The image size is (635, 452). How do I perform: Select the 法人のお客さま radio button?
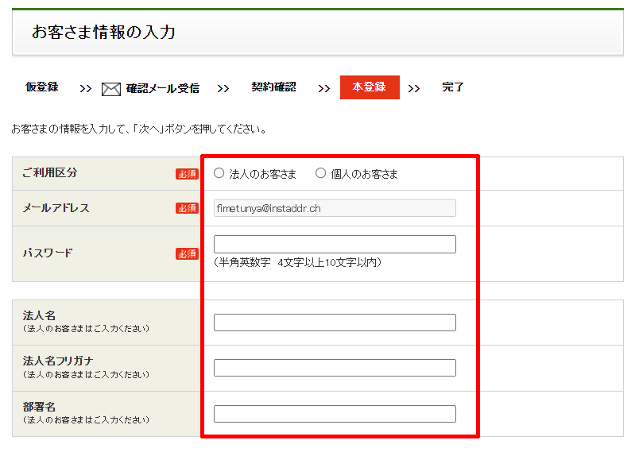[x=219, y=173]
